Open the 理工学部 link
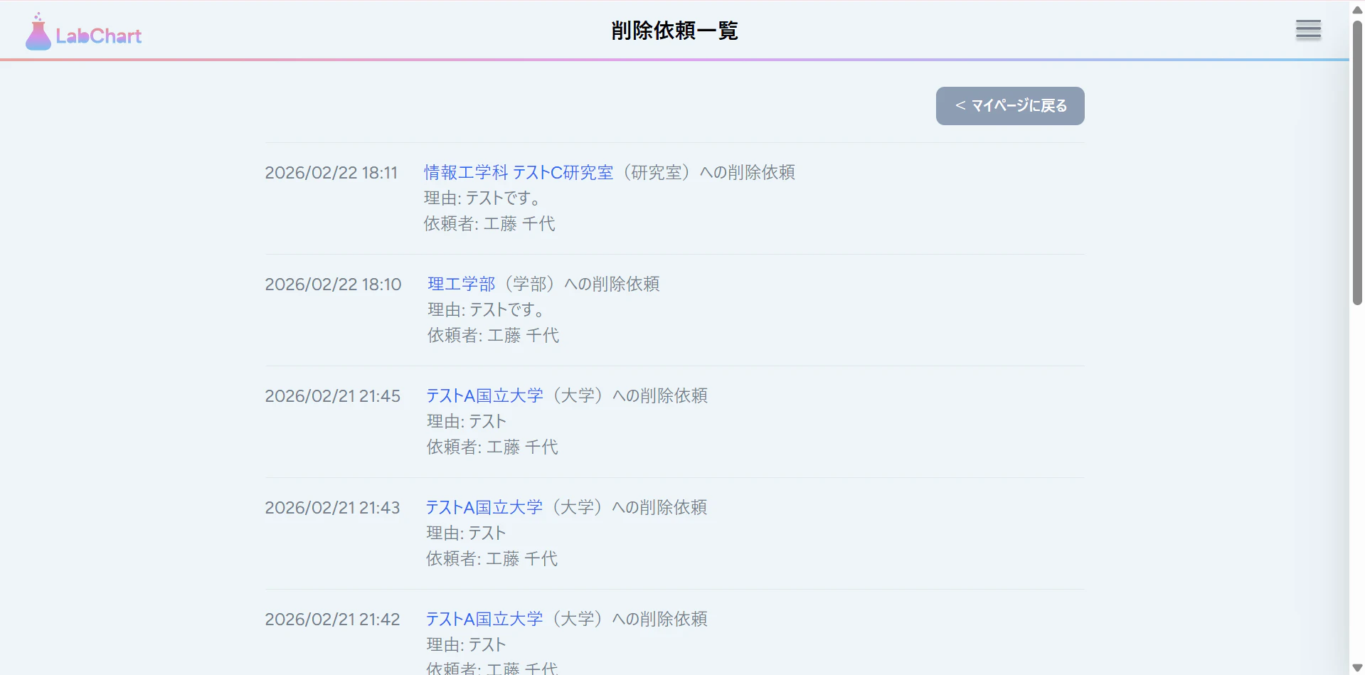 coord(461,285)
